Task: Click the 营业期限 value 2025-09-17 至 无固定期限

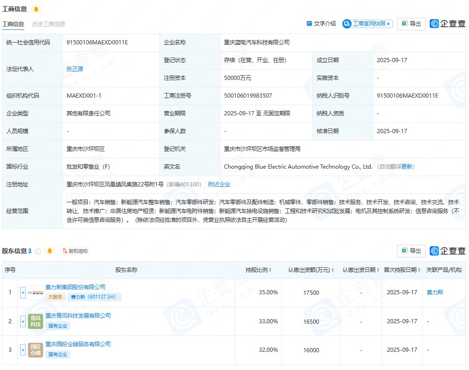Action: (257, 113)
